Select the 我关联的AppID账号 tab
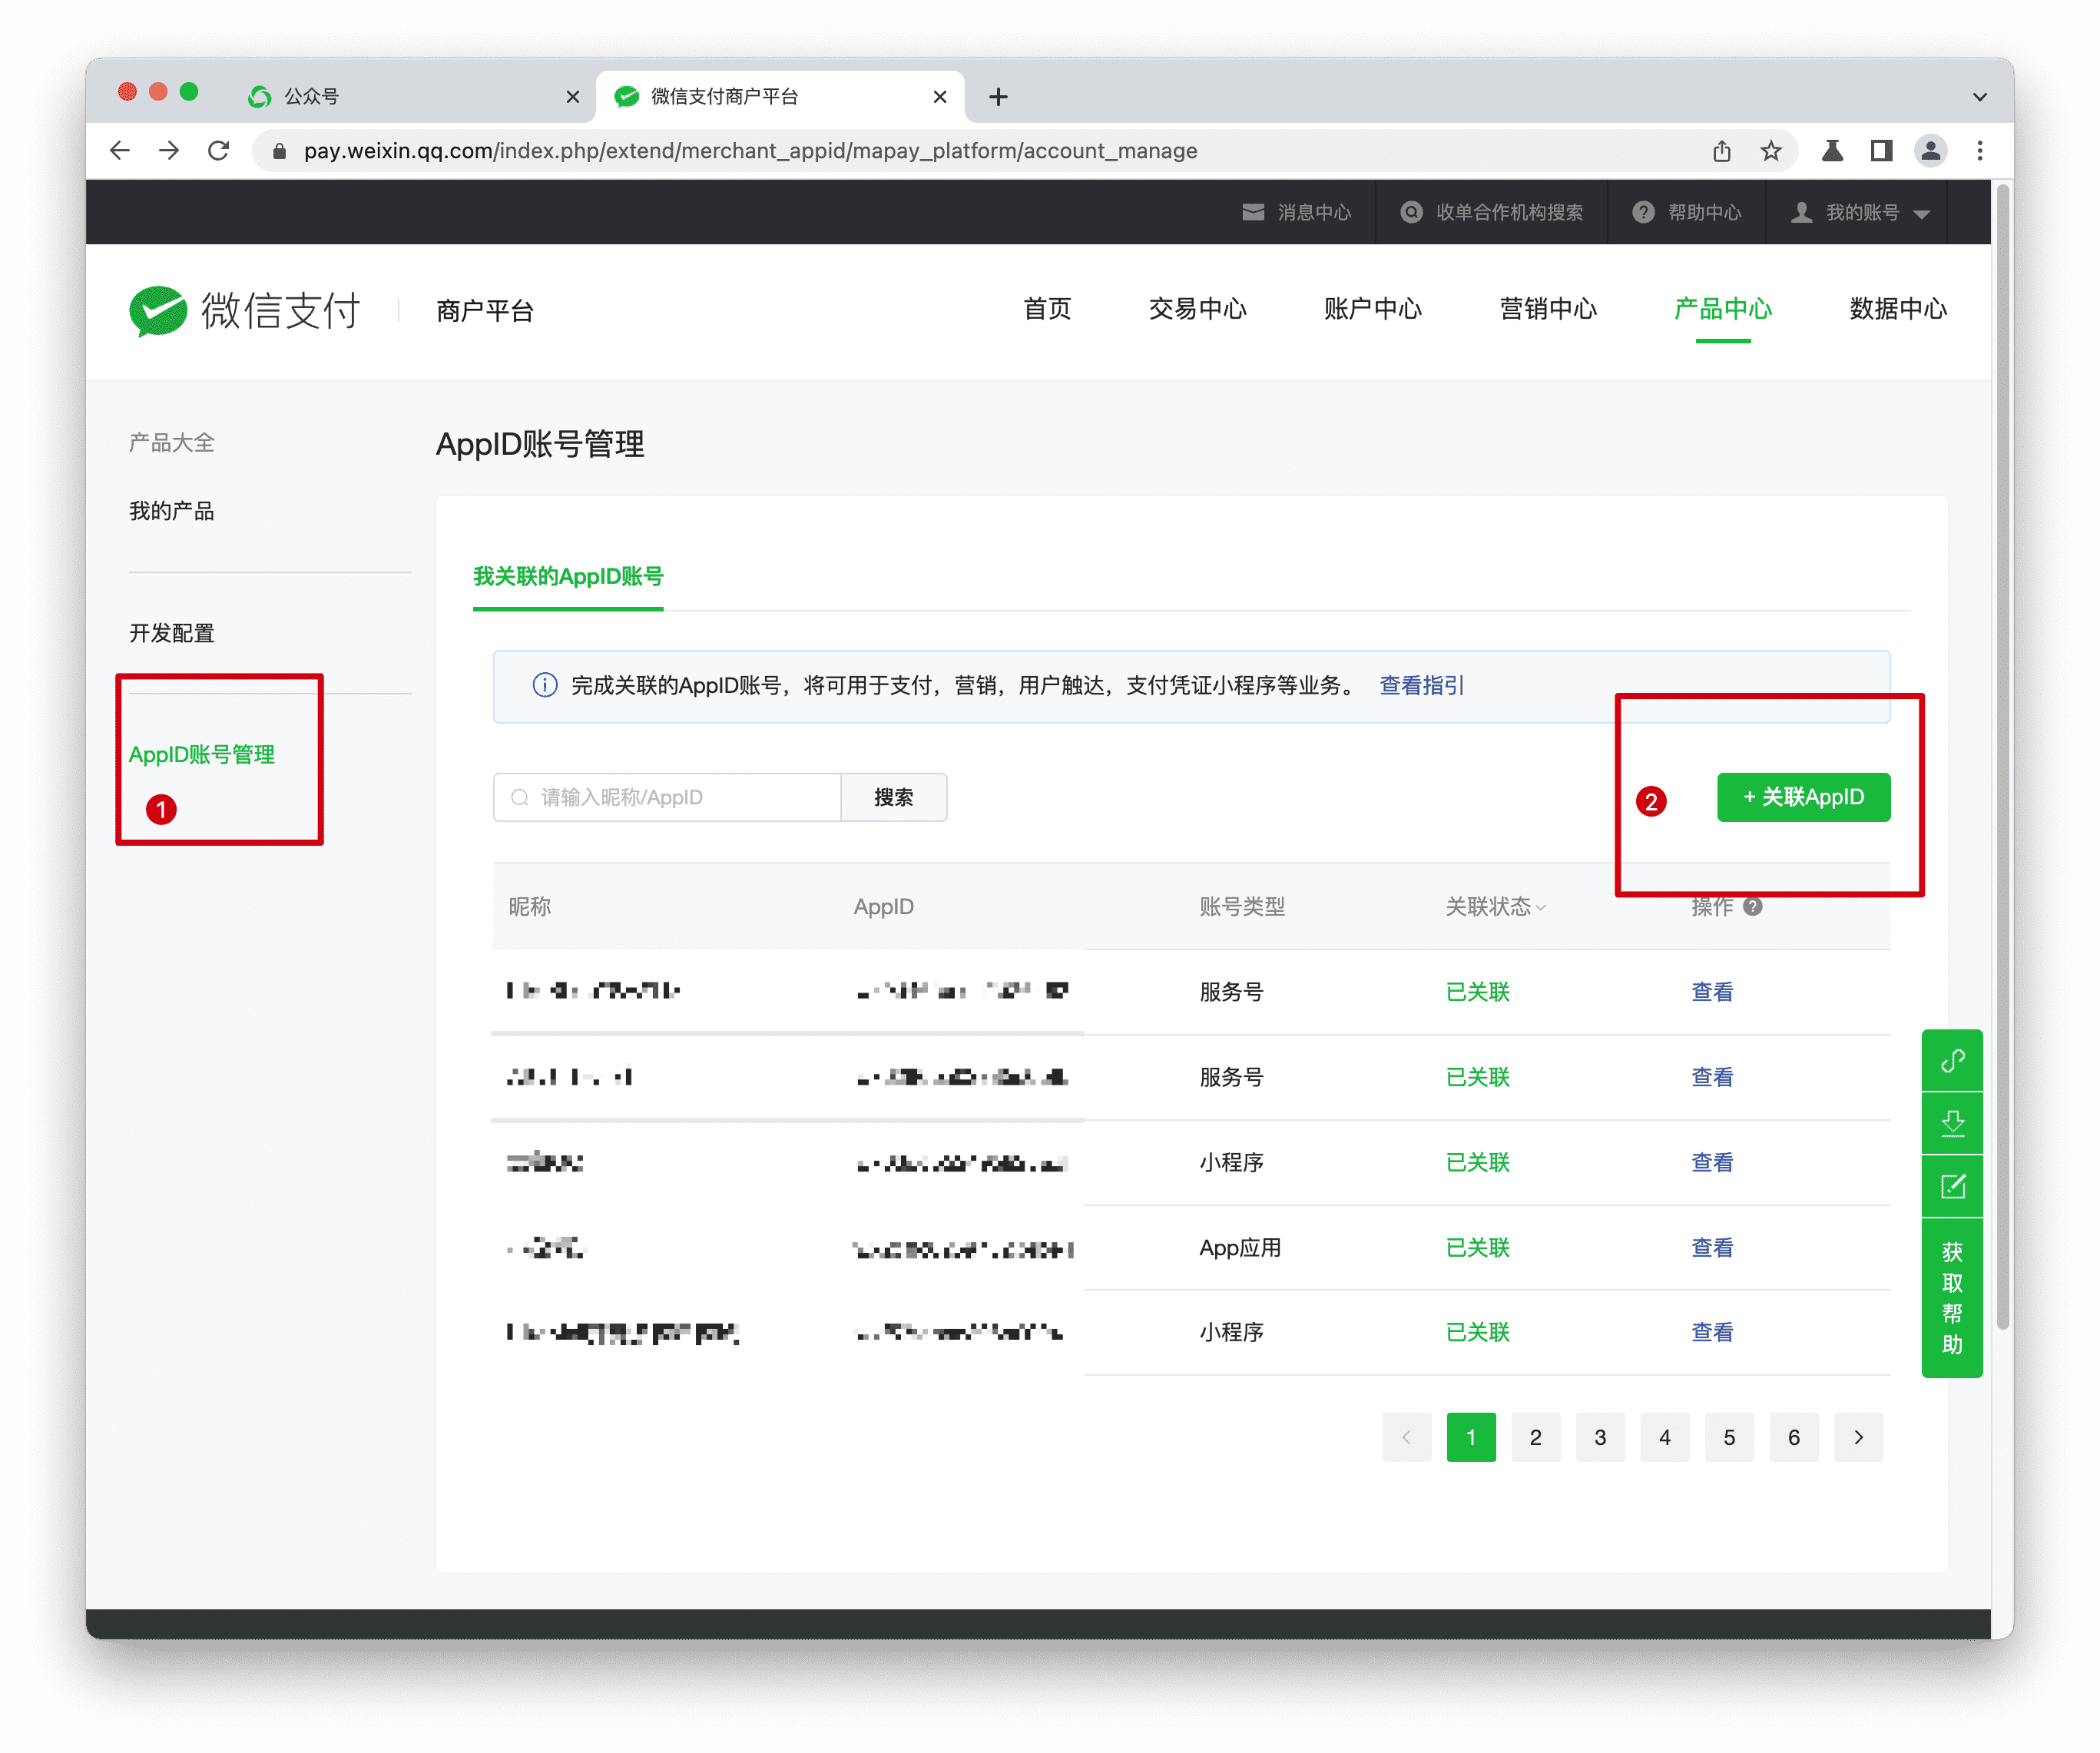Image resolution: width=2100 pixels, height=1753 pixels. [x=567, y=577]
